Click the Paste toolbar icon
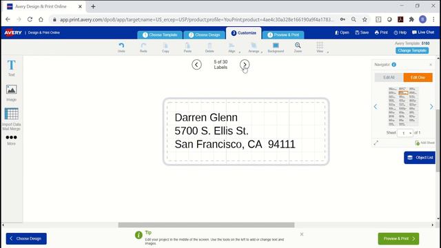This screenshot has width=441, height=248. 187,48
